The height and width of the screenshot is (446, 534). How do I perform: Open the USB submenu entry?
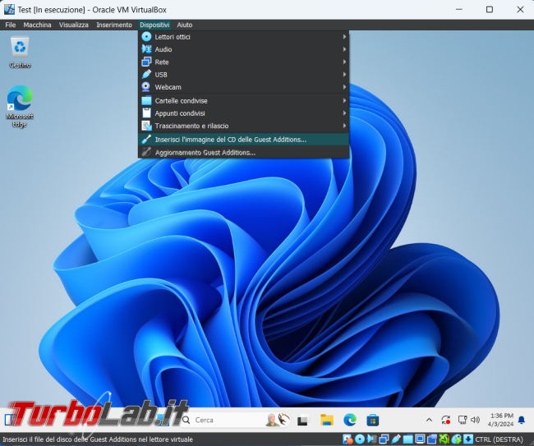pyautogui.click(x=243, y=75)
